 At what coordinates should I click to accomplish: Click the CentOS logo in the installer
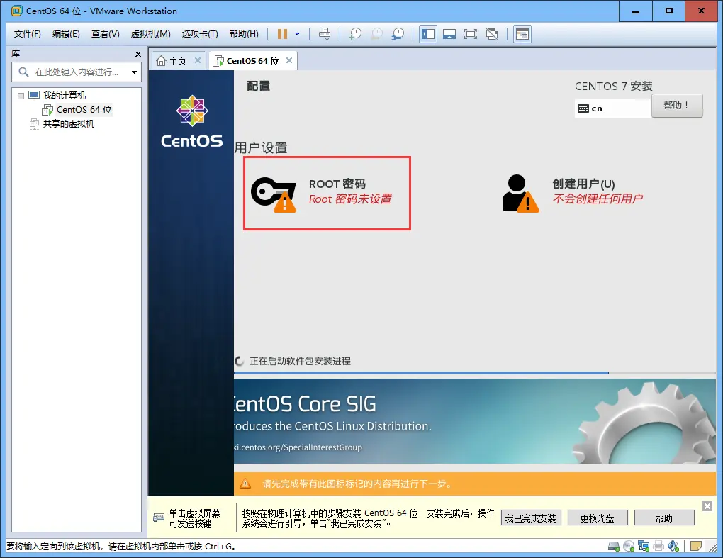[x=192, y=122]
